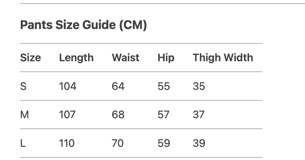Click hip value 59 for size L

164,143
